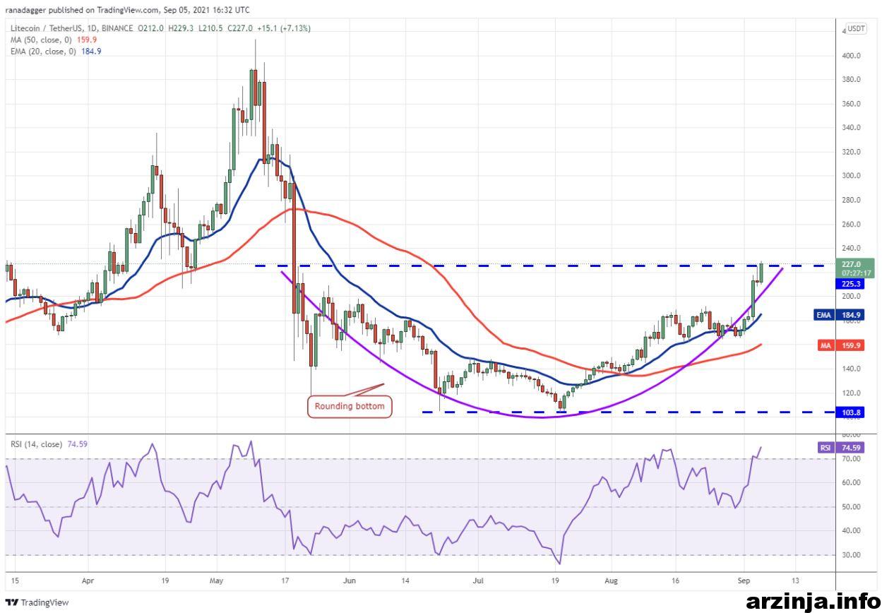Click the Jul label on time axis
The height and width of the screenshot is (613, 882).
pos(477,581)
